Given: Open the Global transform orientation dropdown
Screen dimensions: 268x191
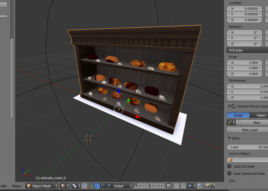Looking at the screenshot, I should [x=122, y=186].
